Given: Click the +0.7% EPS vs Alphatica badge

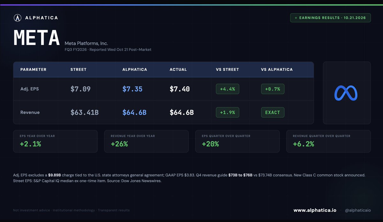Looking at the screenshot, I should pos(273,89).
